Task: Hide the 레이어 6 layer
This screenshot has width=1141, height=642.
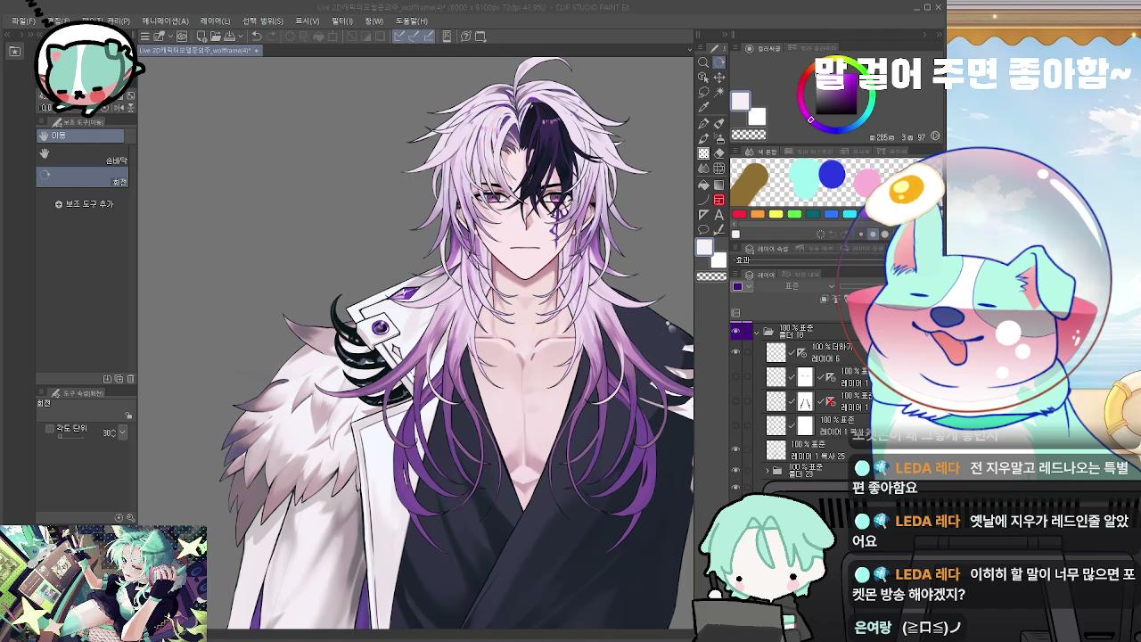Action: 736,352
